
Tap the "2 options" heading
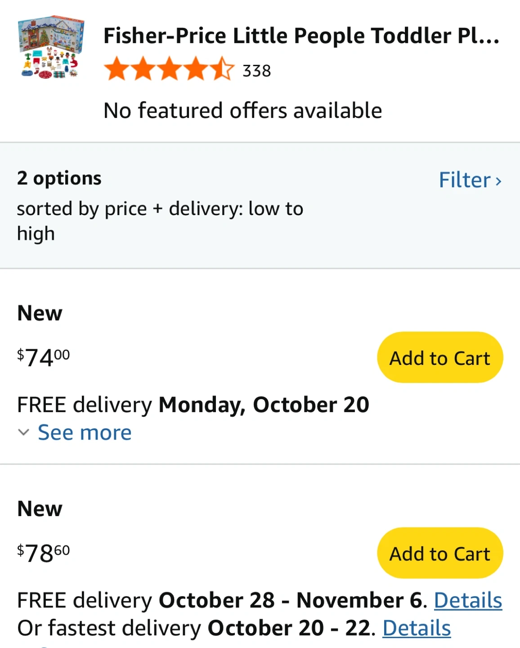[59, 178]
